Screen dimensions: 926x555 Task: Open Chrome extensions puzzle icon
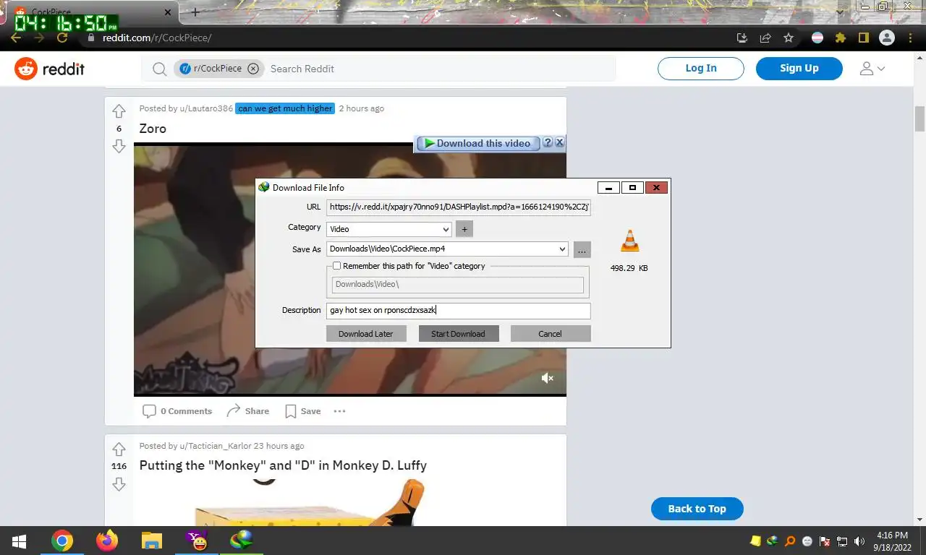[840, 38]
